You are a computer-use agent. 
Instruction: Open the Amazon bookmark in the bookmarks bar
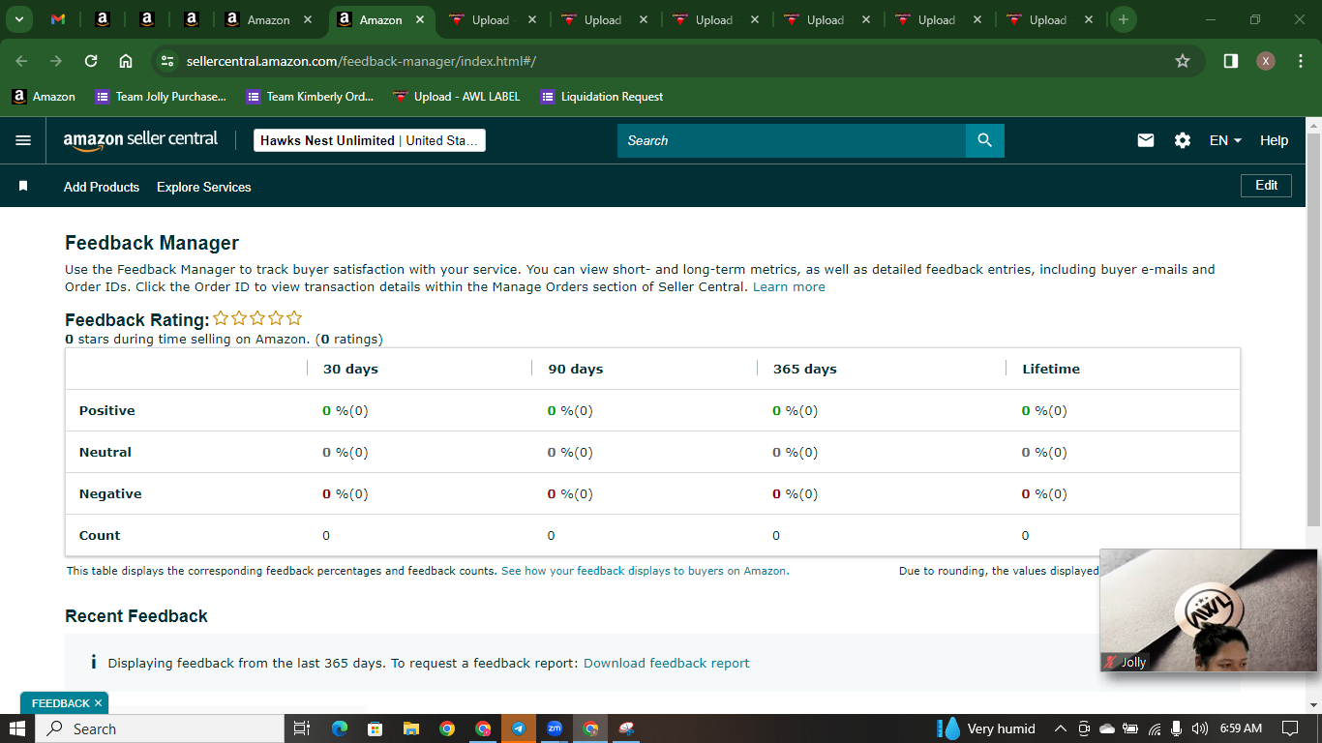44,97
